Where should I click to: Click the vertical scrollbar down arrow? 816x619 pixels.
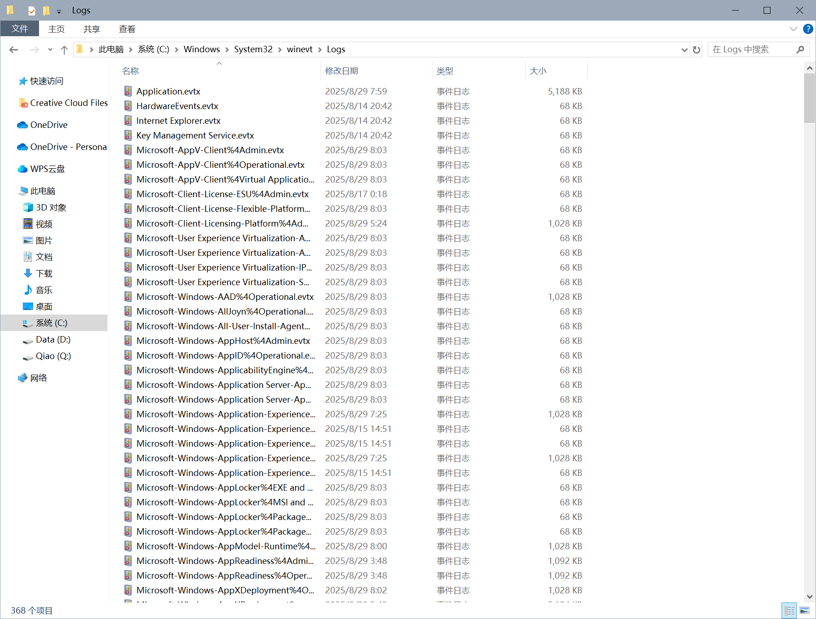pyautogui.click(x=810, y=597)
